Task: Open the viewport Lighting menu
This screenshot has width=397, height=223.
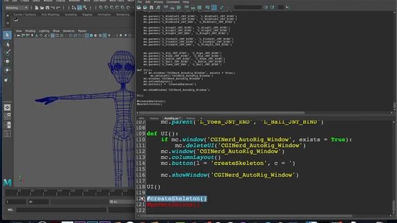Action: 44,31
